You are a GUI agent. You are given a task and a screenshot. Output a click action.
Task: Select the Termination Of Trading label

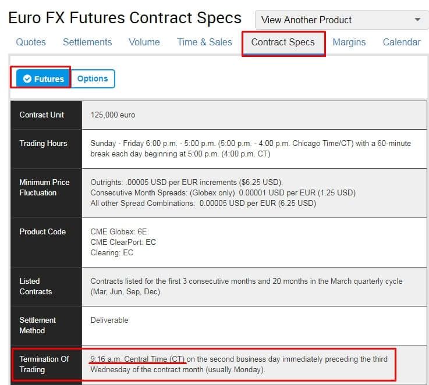click(x=44, y=364)
